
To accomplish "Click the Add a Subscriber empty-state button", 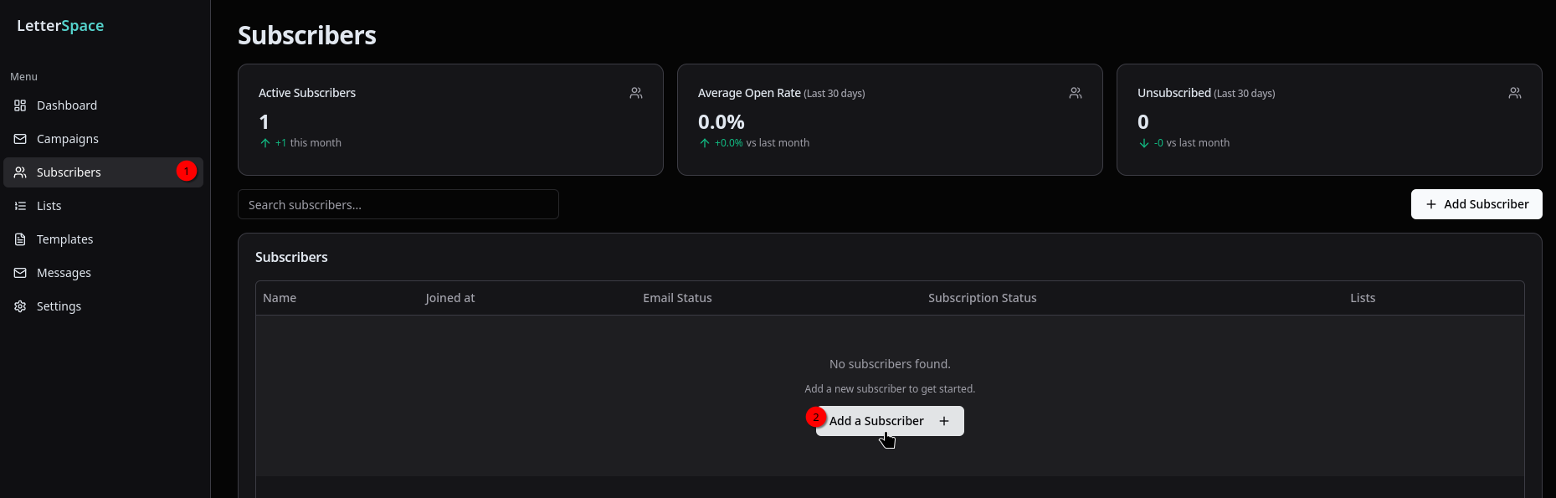I will (x=890, y=421).
